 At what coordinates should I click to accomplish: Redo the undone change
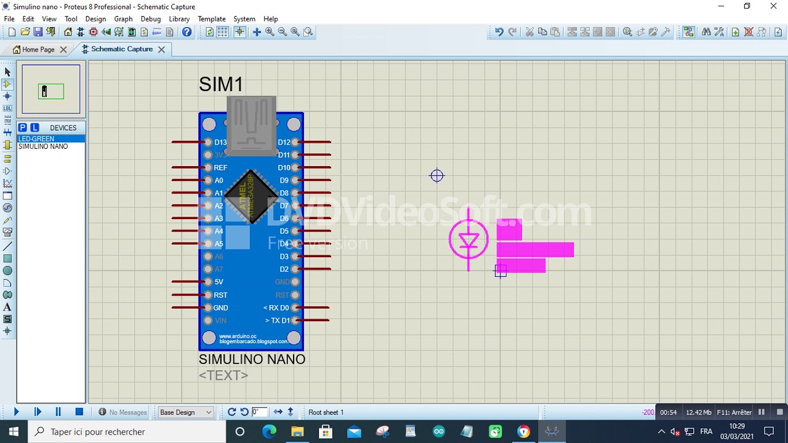(512, 32)
